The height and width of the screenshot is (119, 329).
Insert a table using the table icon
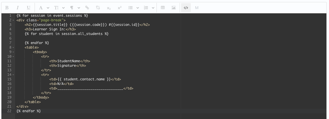pyautogui.click(x=163, y=8)
